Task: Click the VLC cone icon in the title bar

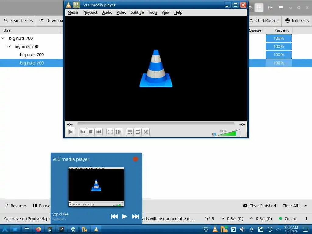Action: coord(69,5)
